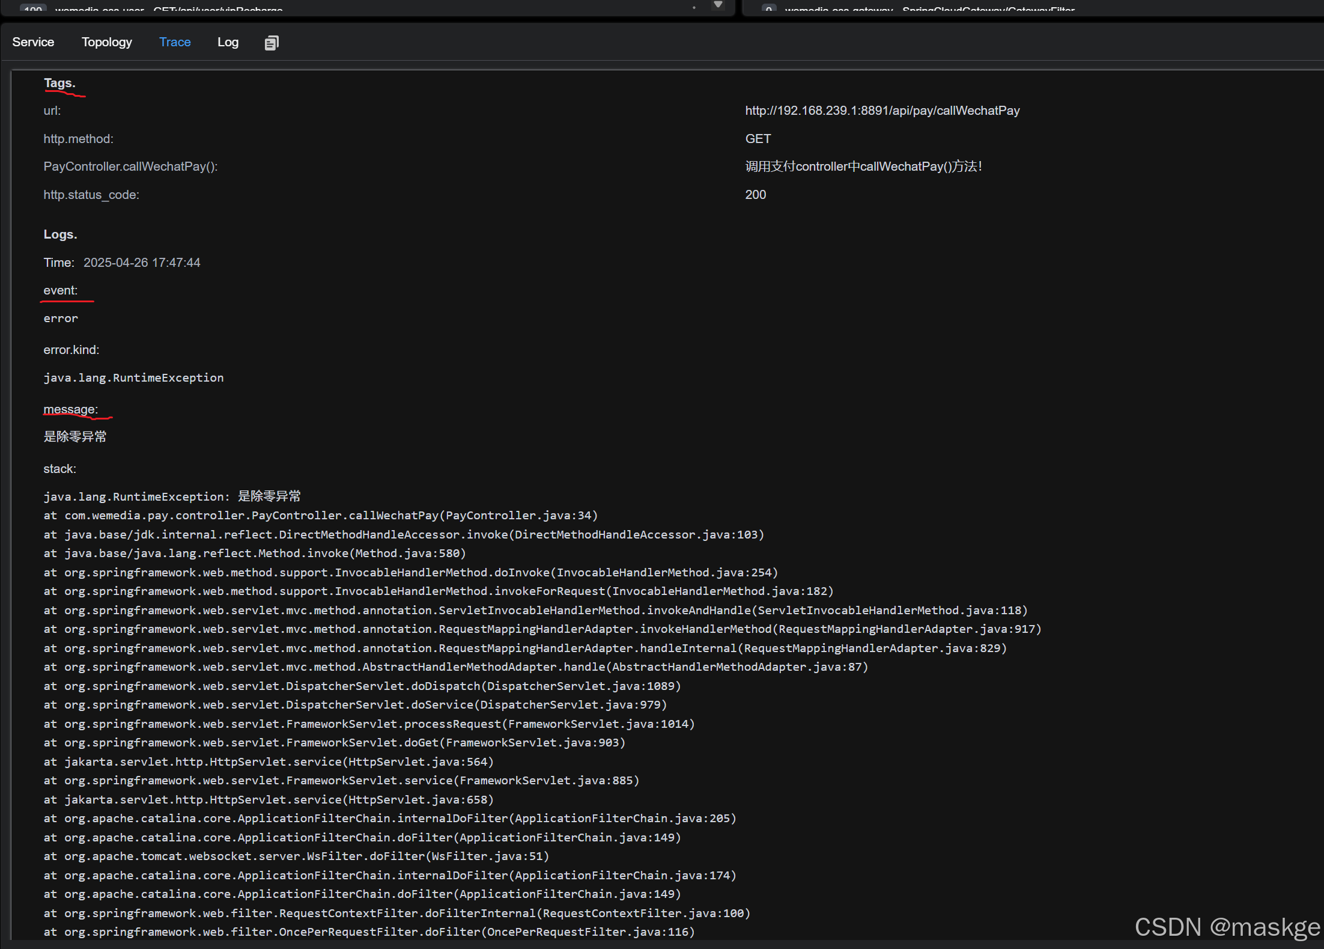
Task: Select the wemedia-sca-user vipRecharge span entry
Action: coord(168,8)
